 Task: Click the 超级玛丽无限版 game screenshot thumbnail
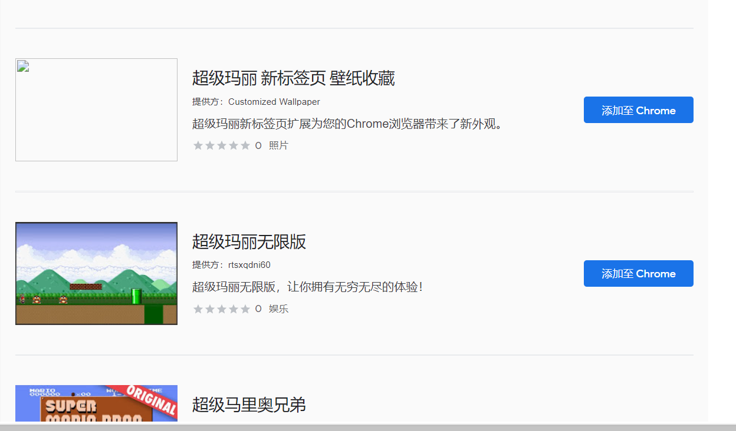pyautogui.click(x=96, y=273)
